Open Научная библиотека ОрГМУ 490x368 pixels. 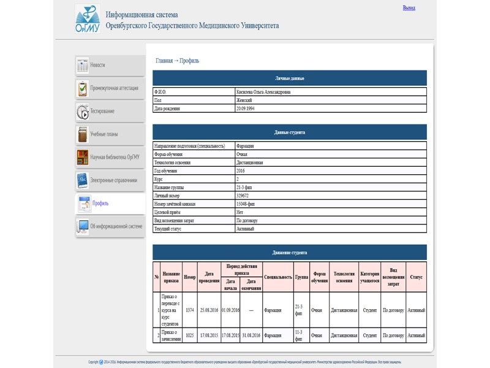coord(110,158)
